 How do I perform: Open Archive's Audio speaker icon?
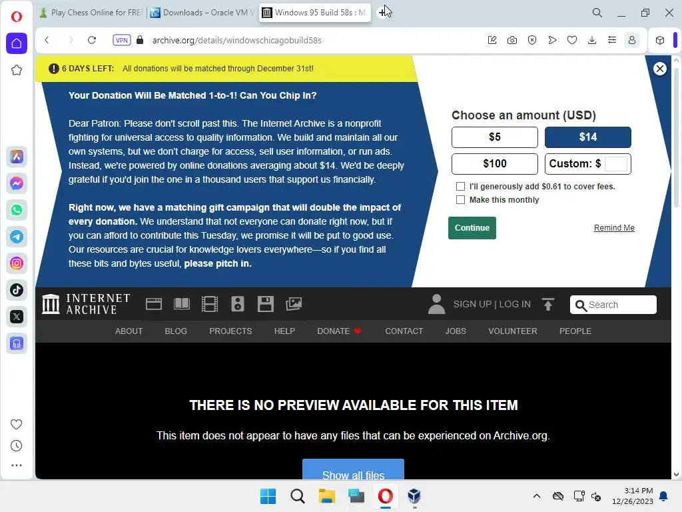pyautogui.click(x=238, y=304)
